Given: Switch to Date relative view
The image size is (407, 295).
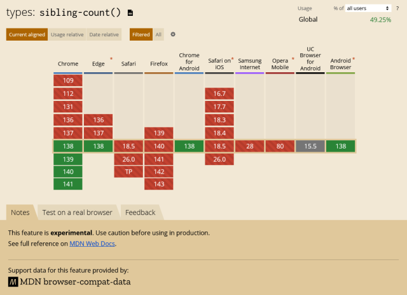Looking at the screenshot, I should [104, 34].
